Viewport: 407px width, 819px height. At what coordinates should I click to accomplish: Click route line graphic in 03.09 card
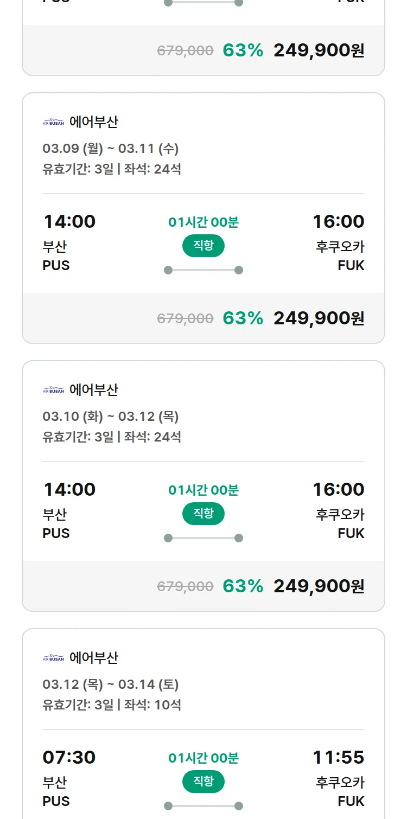pyautogui.click(x=203, y=270)
